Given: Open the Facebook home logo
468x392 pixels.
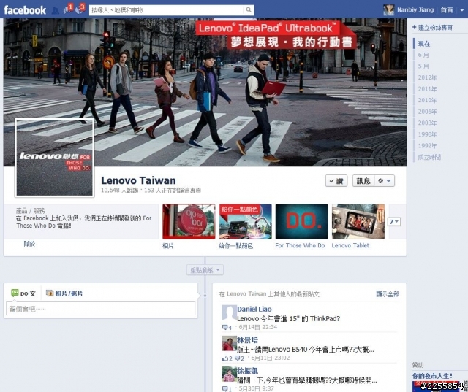Looking at the screenshot, I should (x=25, y=10).
